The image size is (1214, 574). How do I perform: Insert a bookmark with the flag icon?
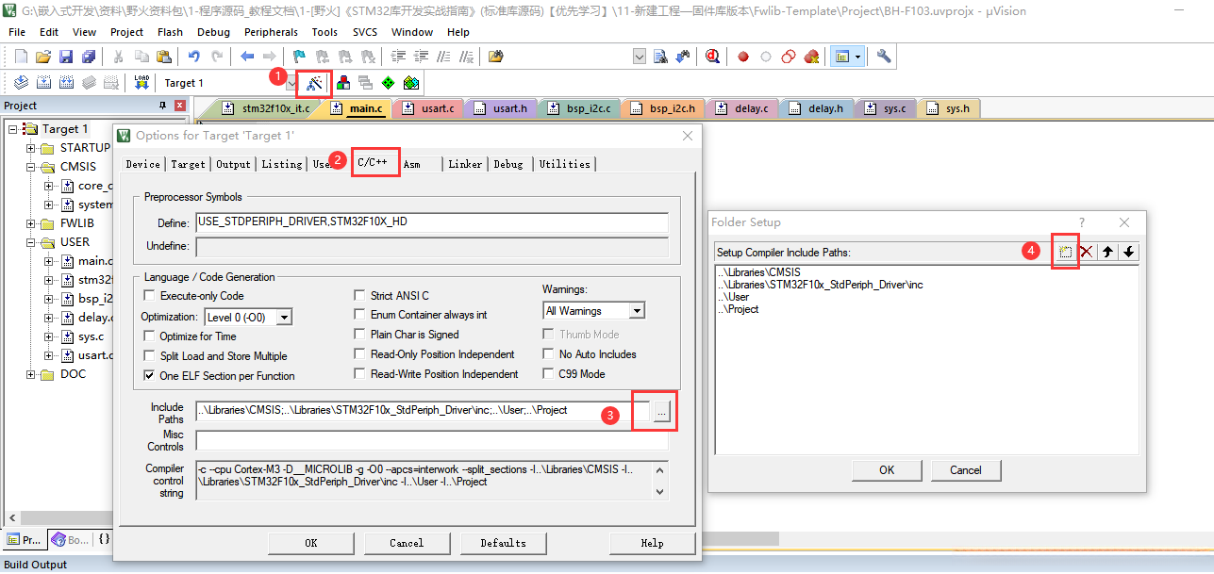(x=299, y=57)
